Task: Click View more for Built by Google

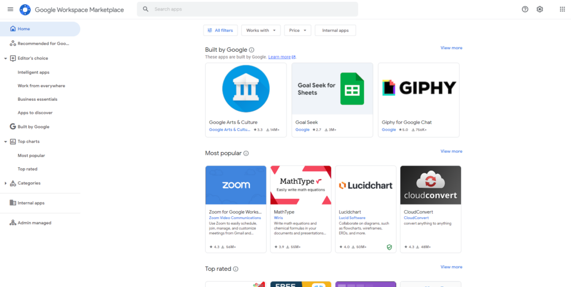Action: [451, 48]
